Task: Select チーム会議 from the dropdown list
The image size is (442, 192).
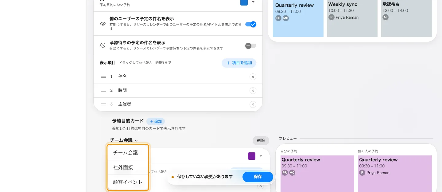Action: pos(128,152)
